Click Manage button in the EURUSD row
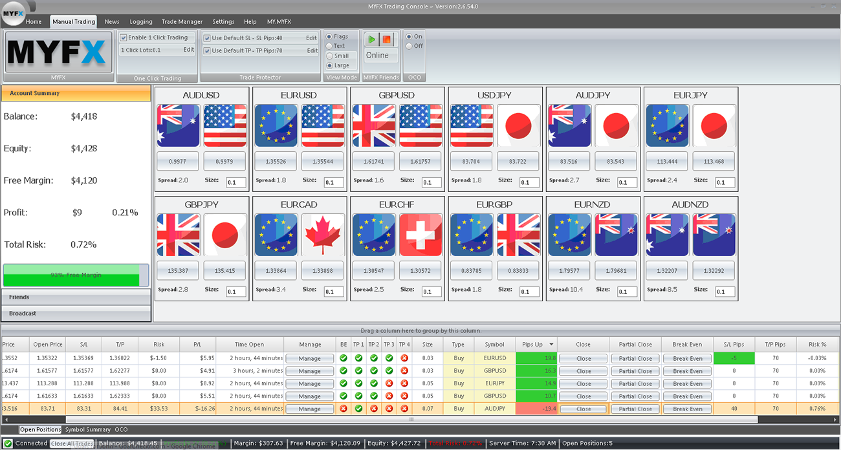 pos(310,358)
